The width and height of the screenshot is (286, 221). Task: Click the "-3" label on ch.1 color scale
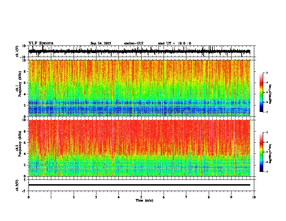tap(266, 73)
